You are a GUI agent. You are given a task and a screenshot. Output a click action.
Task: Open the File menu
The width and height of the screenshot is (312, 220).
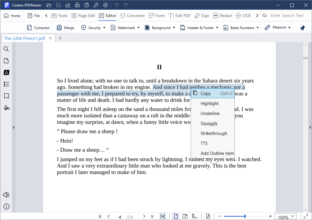[x=33, y=16]
